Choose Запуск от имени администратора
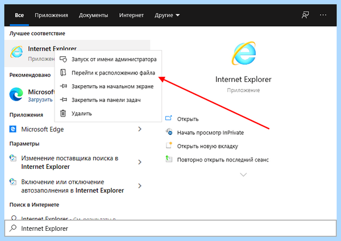Viewport: 341px width, 241px height. [x=108, y=59]
